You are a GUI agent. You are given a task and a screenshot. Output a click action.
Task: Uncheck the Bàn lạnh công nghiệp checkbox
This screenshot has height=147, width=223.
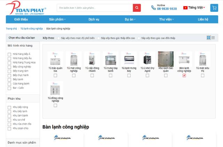(184, 75)
